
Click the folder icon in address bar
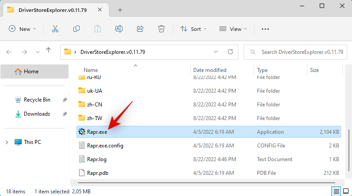67,52
